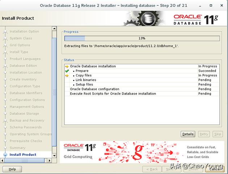Image resolution: width=228 pixels, height=174 pixels.
Task: Click the disabled Retry button
Action: pos(204,134)
